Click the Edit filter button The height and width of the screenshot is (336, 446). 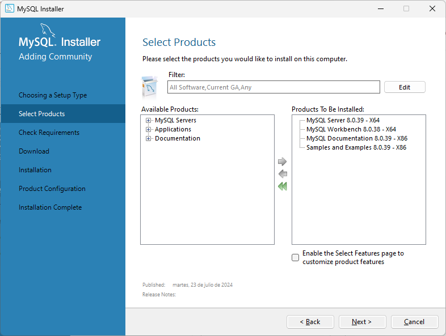pyautogui.click(x=405, y=87)
